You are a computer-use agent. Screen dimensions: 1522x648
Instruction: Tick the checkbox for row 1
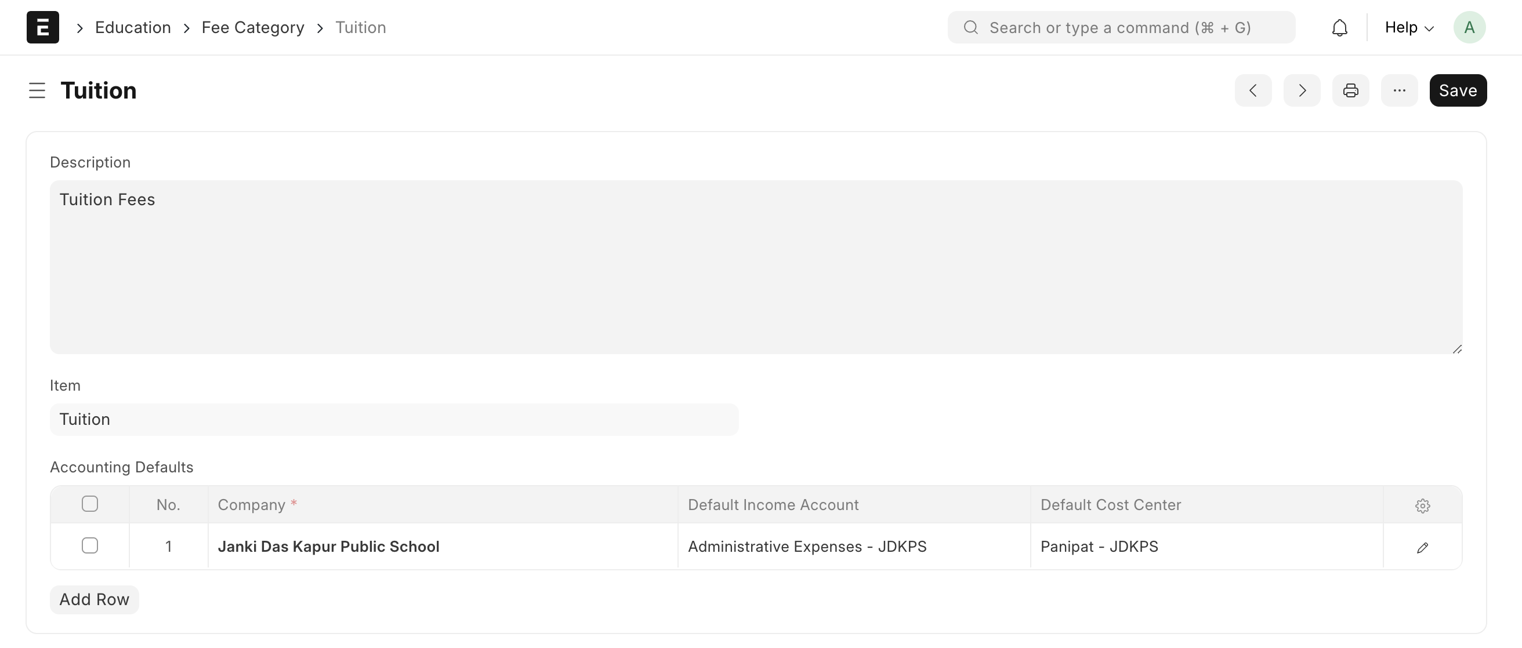point(90,546)
